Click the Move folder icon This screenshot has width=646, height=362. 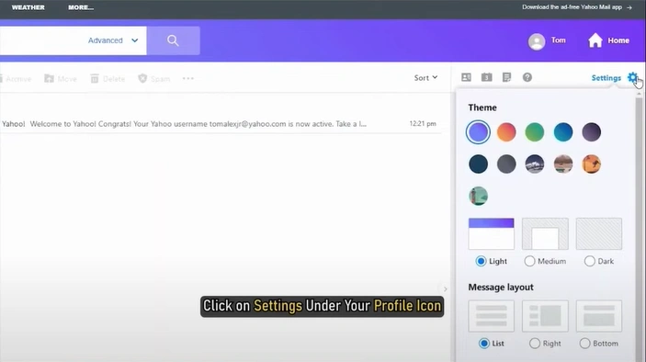click(49, 79)
